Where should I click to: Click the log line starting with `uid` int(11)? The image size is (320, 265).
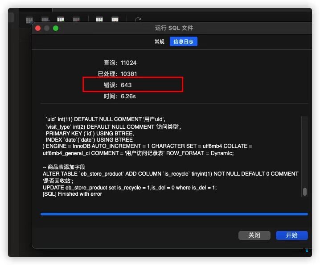pyautogui.click(x=105, y=119)
